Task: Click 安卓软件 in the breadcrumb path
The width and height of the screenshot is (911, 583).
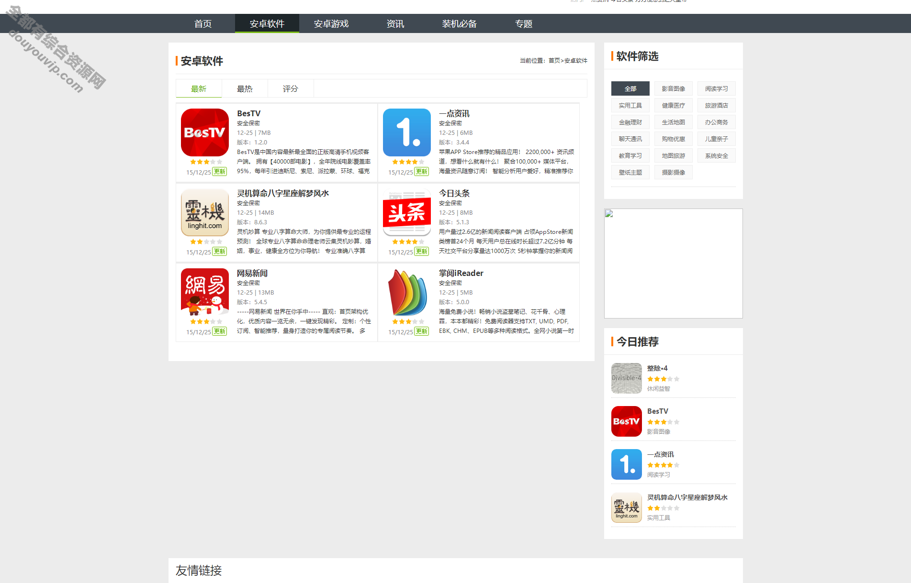Action: click(x=576, y=61)
